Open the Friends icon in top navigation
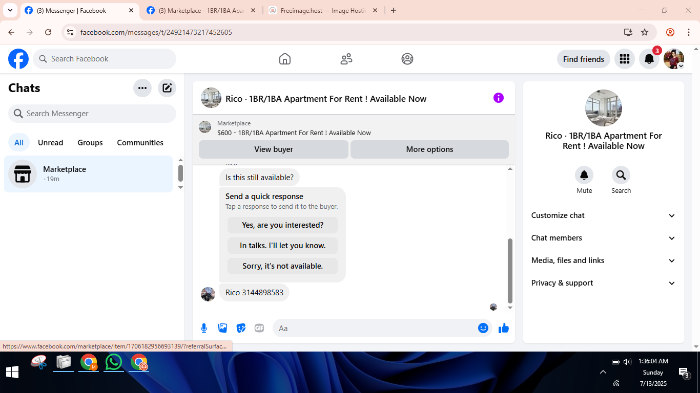The height and width of the screenshot is (393, 700). pyautogui.click(x=346, y=59)
